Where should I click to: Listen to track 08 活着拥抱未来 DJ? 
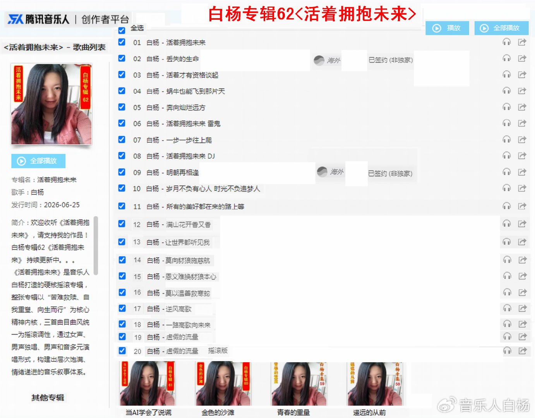[x=506, y=156]
